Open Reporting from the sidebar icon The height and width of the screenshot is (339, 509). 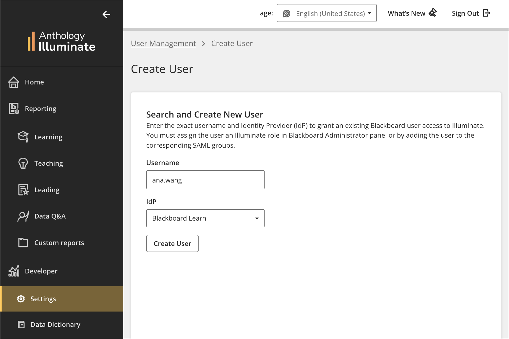click(14, 108)
